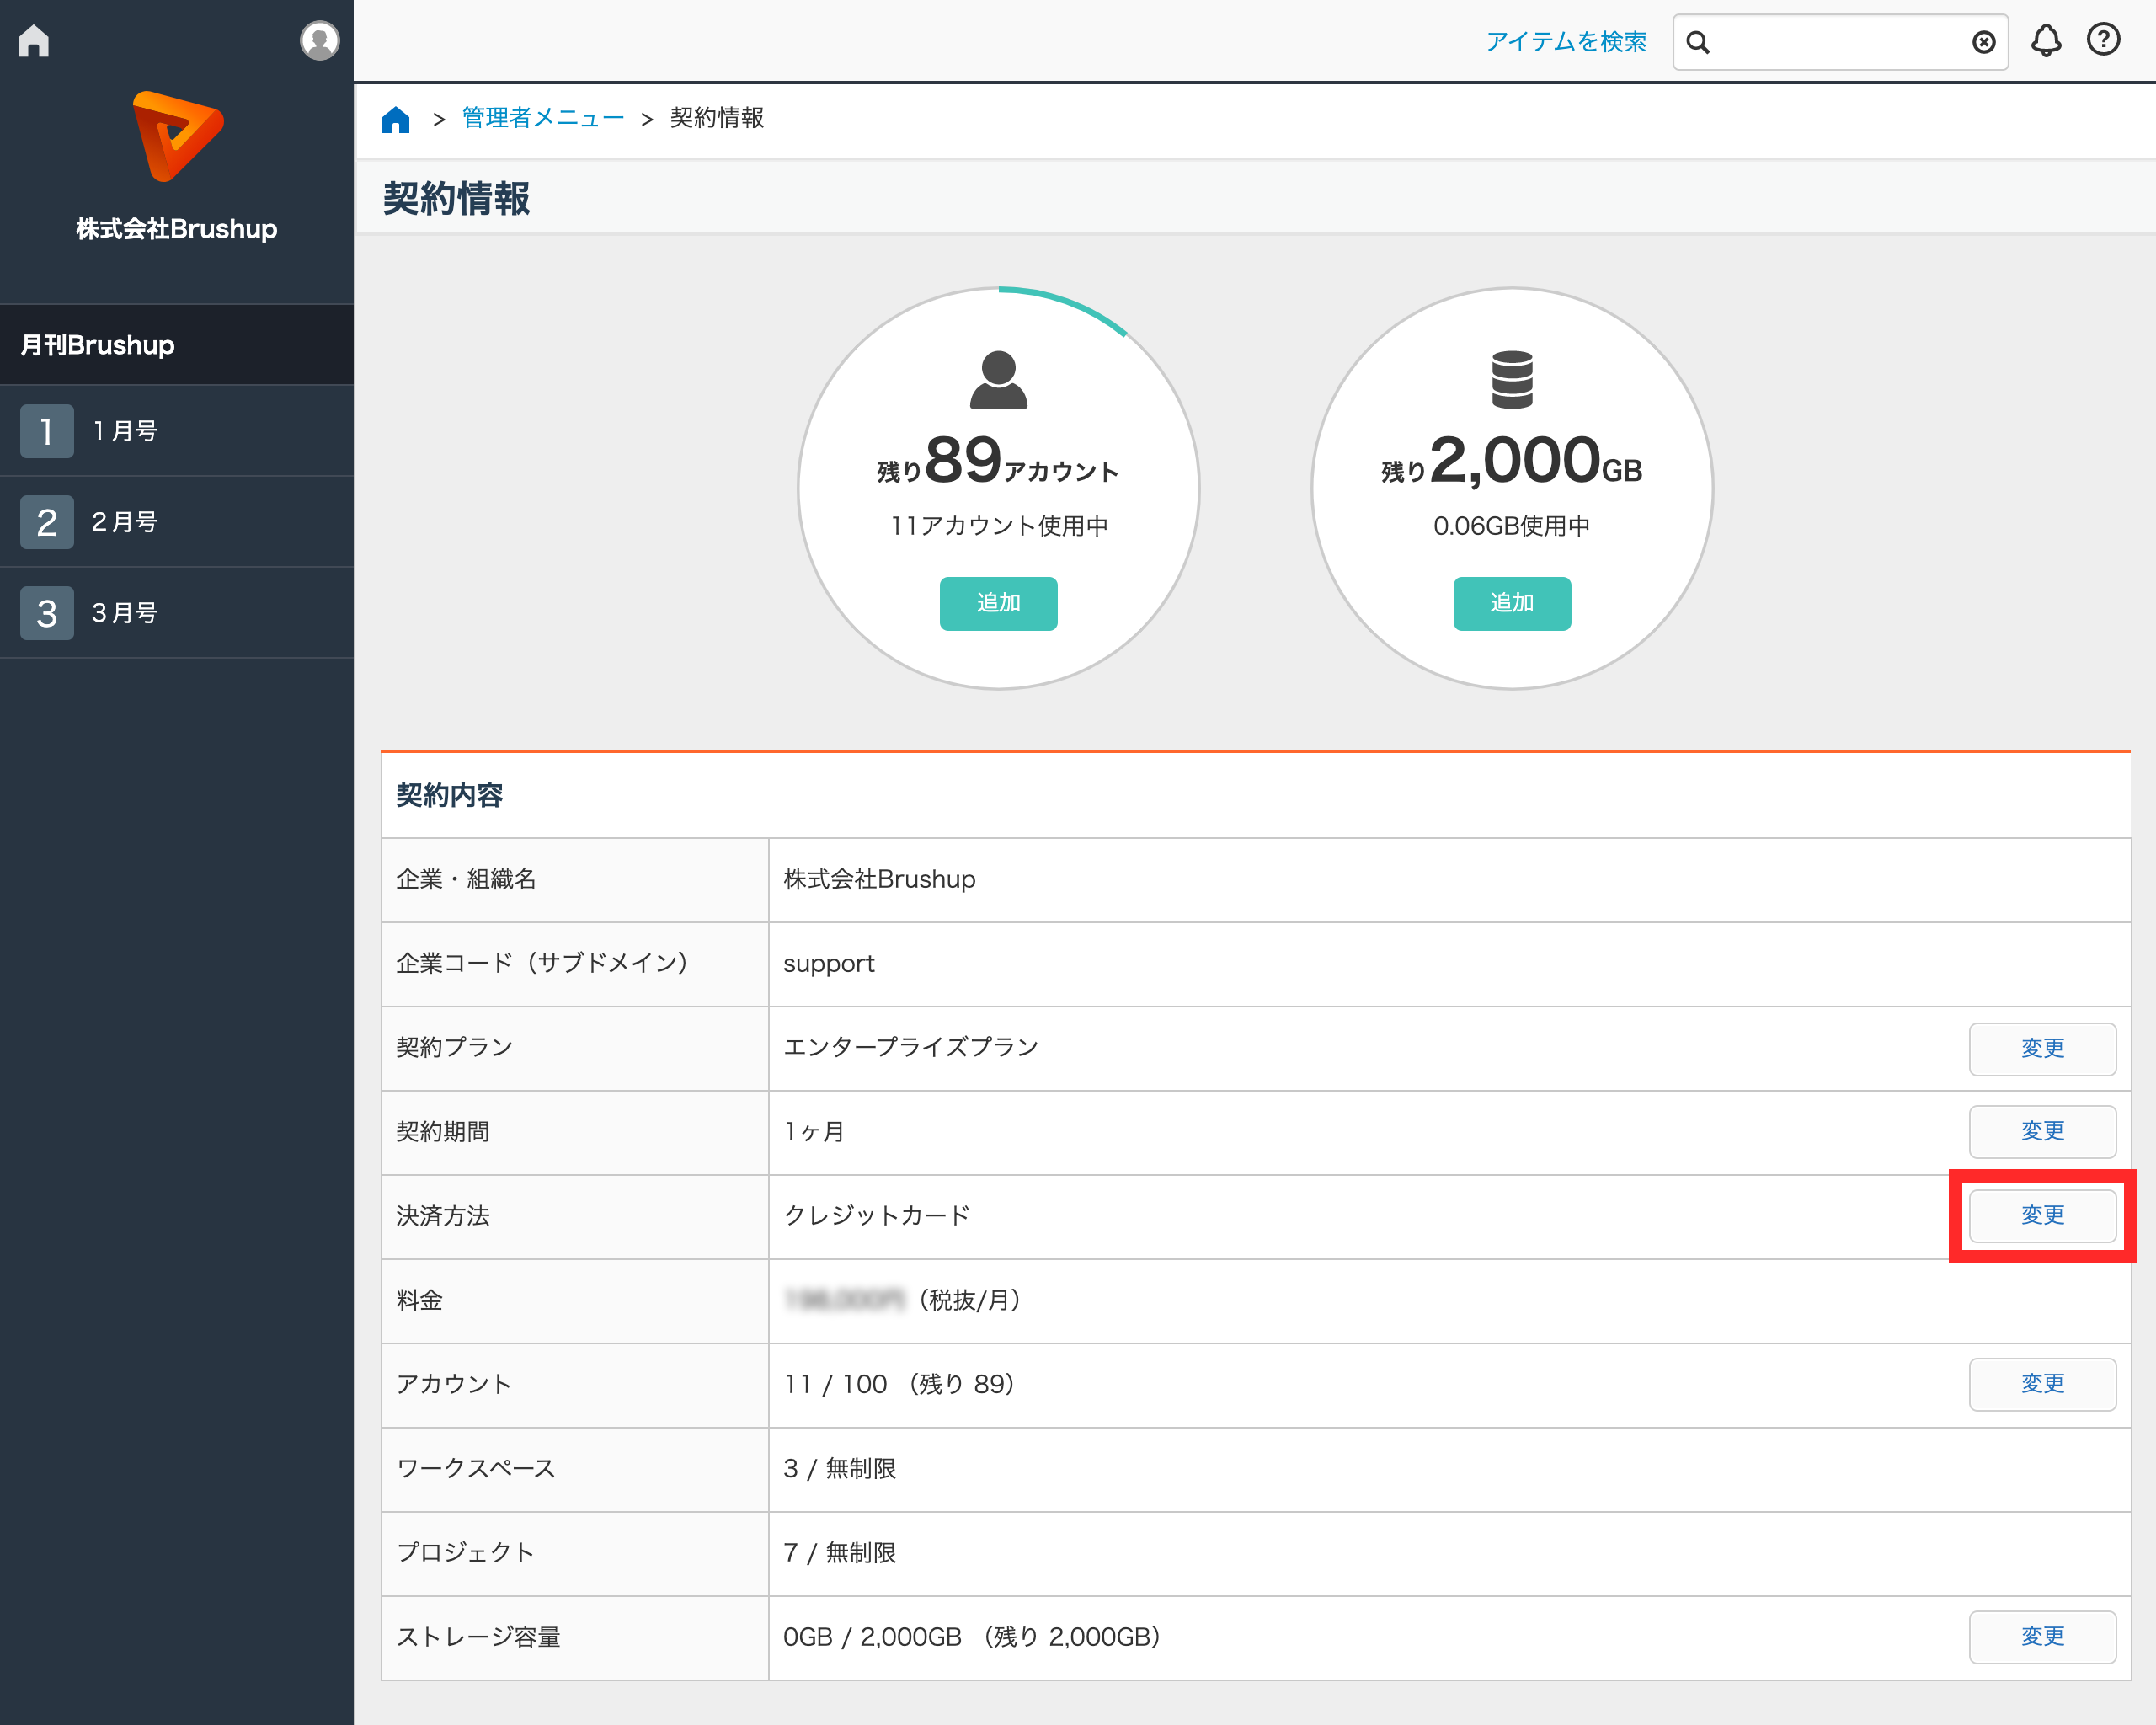
Task: Click the home icon in the sidebar top
Action: (x=34, y=41)
